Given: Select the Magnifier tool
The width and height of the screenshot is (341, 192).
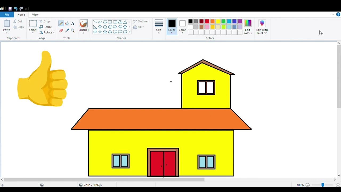Looking at the screenshot, I should click(x=73, y=30).
